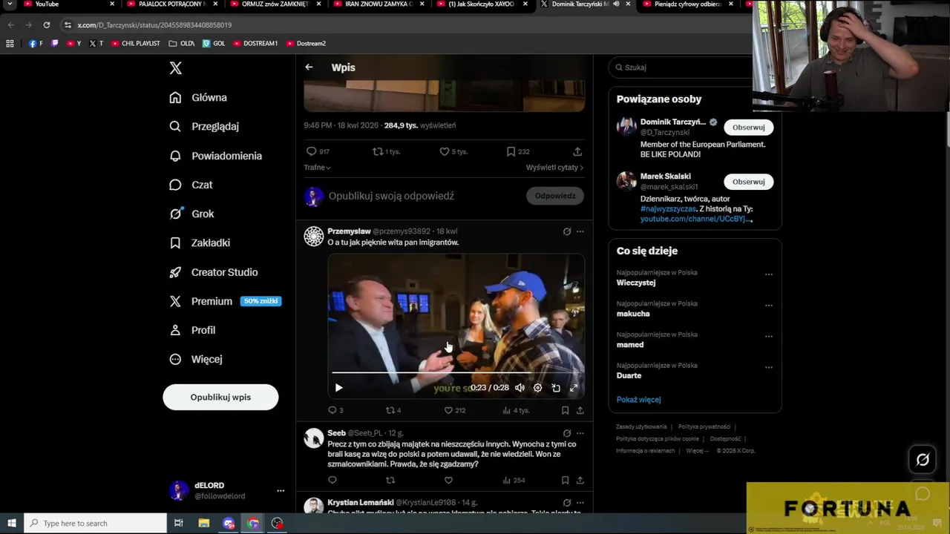Seek on the video progress bar
Image resolution: width=950 pixels, height=534 pixels.
[x=456, y=372]
